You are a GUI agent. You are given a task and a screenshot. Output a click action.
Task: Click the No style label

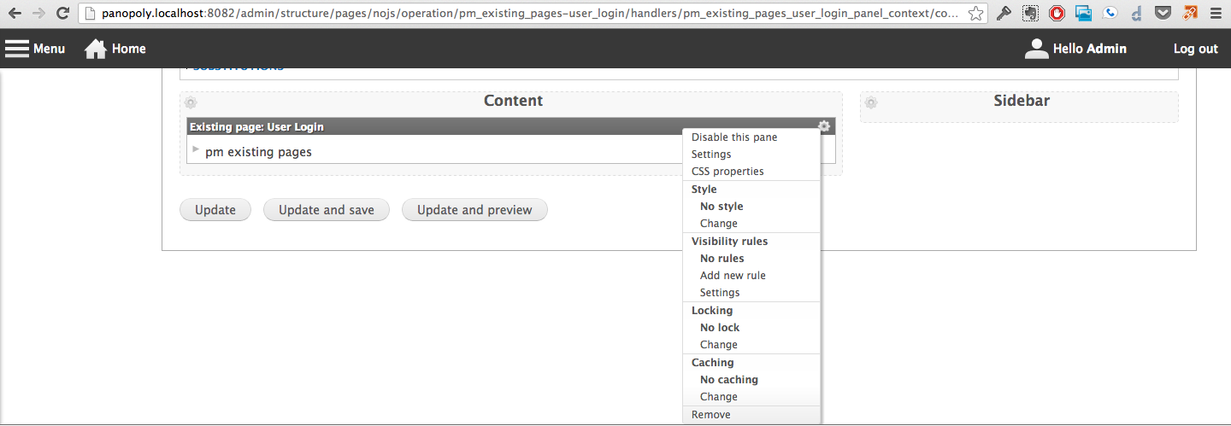click(722, 207)
